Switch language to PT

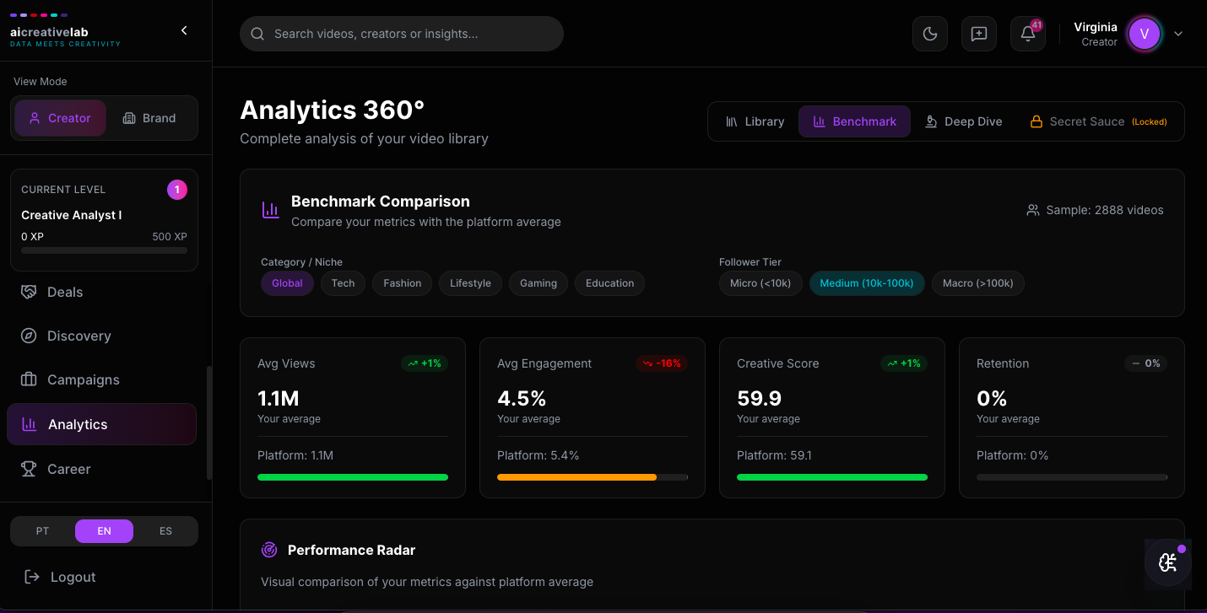click(x=42, y=531)
